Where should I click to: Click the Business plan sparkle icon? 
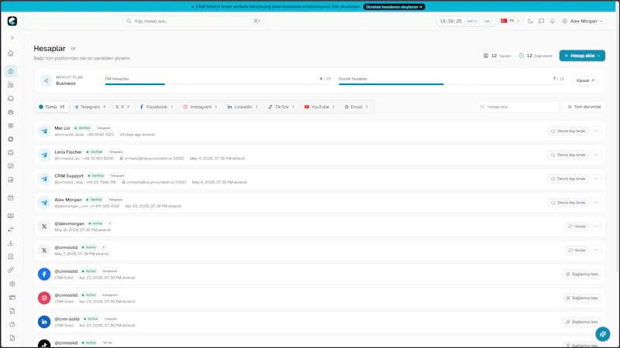[x=46, y=80]
